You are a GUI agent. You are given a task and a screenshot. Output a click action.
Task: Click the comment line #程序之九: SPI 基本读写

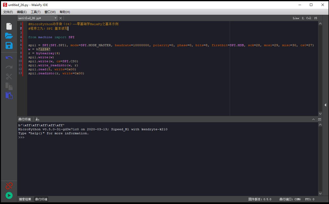click(48, 29)
